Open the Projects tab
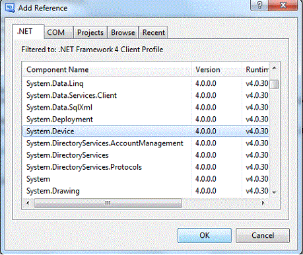 coord(90,32)
